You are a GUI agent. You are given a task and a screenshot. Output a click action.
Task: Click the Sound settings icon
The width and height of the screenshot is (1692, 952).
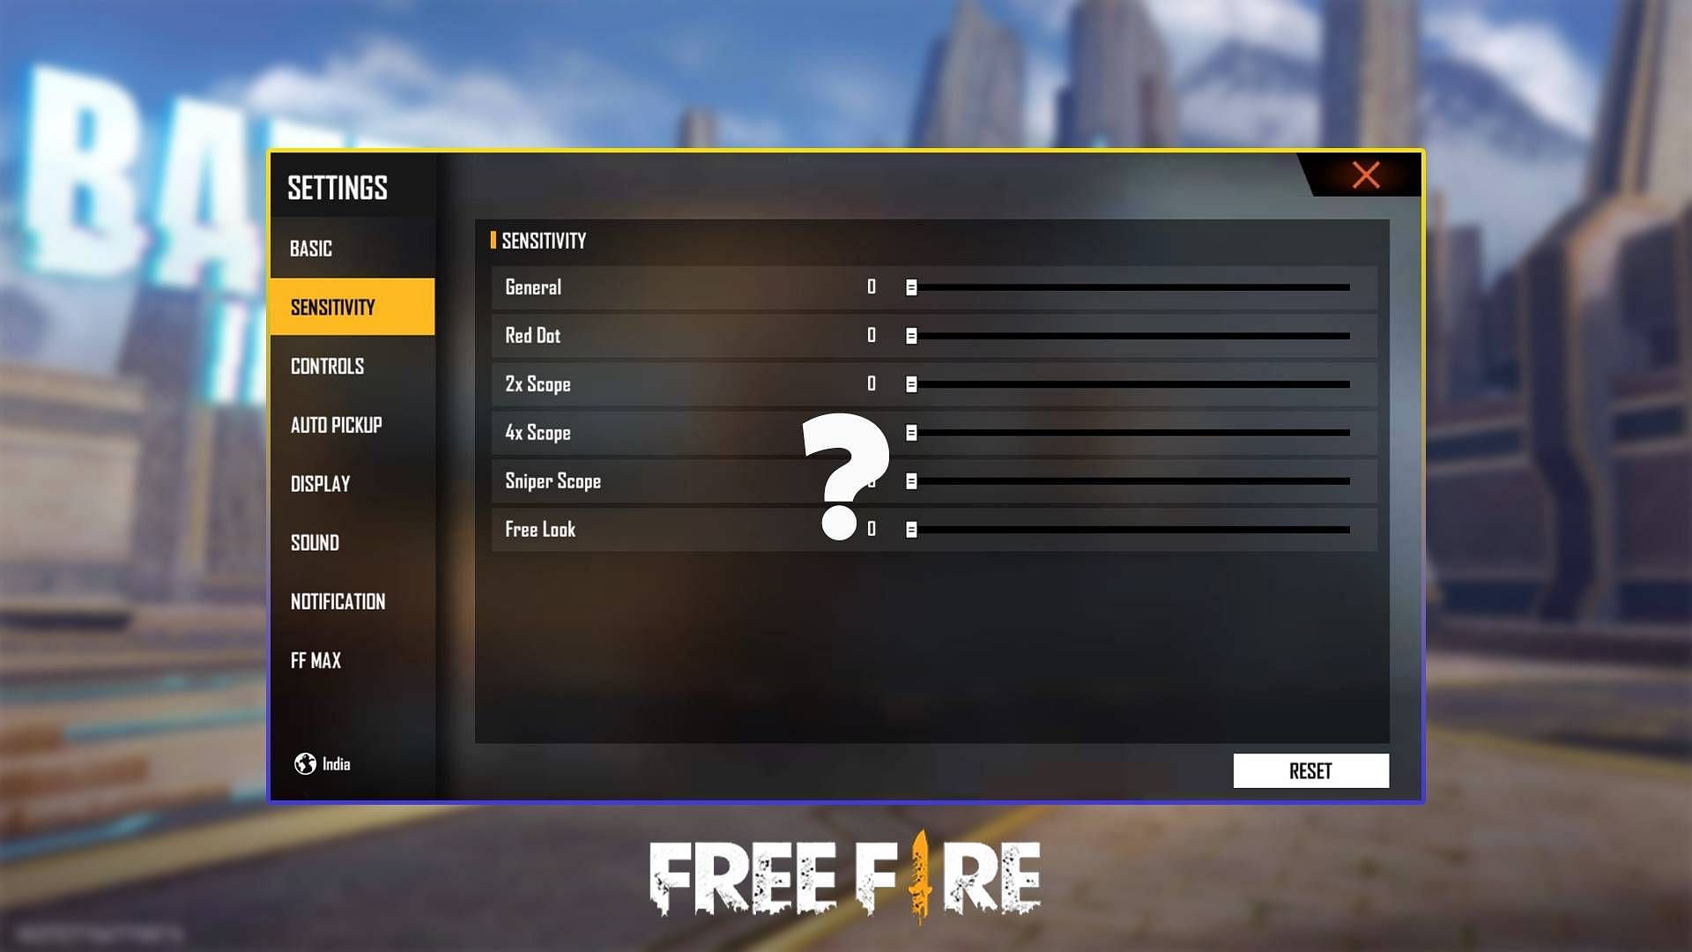click(x=314, y=542)
